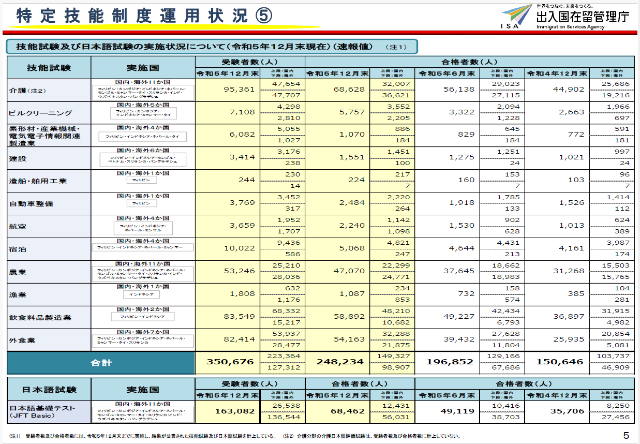640x444 pixels.
Task: Click the 造船・舶用工業 examinee count 244
Action: tap(247, 180)
